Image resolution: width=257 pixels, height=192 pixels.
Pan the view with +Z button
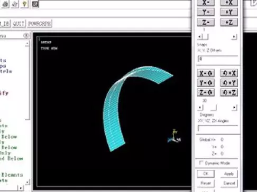229,22
